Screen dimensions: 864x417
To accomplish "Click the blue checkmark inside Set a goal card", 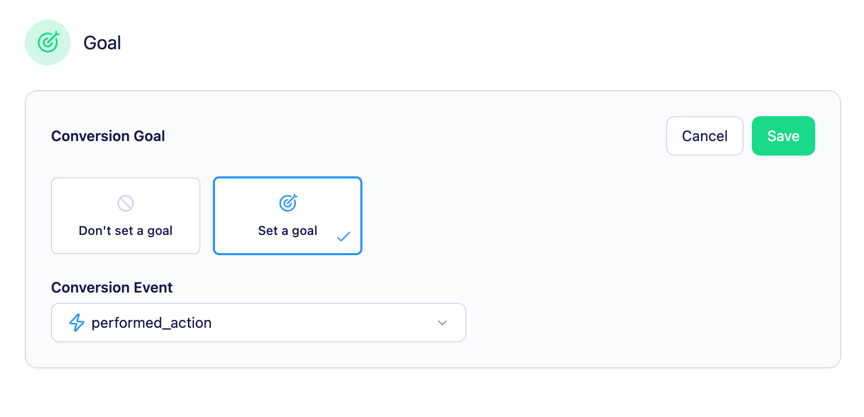I will [x=344, y=236].
